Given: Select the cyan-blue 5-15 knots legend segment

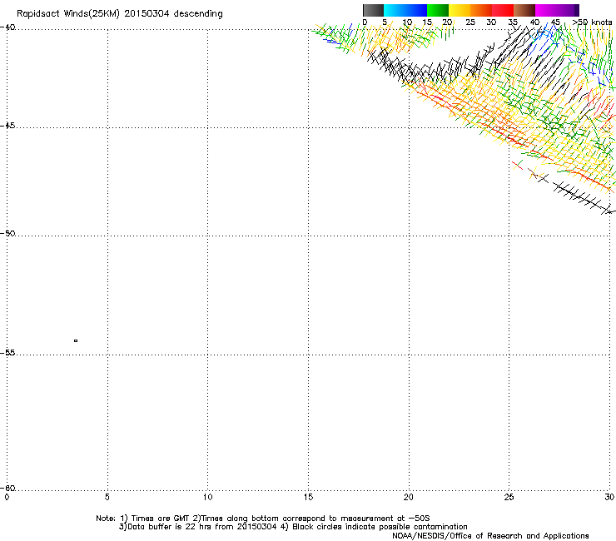Looking at the screenshot, I should click(405, 10).
